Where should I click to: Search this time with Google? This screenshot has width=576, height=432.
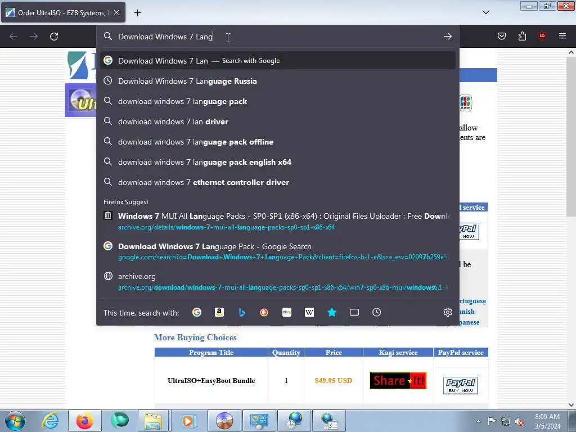(197, 312)
